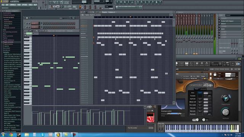
Task: Select Plugin presets in the browser
Action: click(8, 42)
